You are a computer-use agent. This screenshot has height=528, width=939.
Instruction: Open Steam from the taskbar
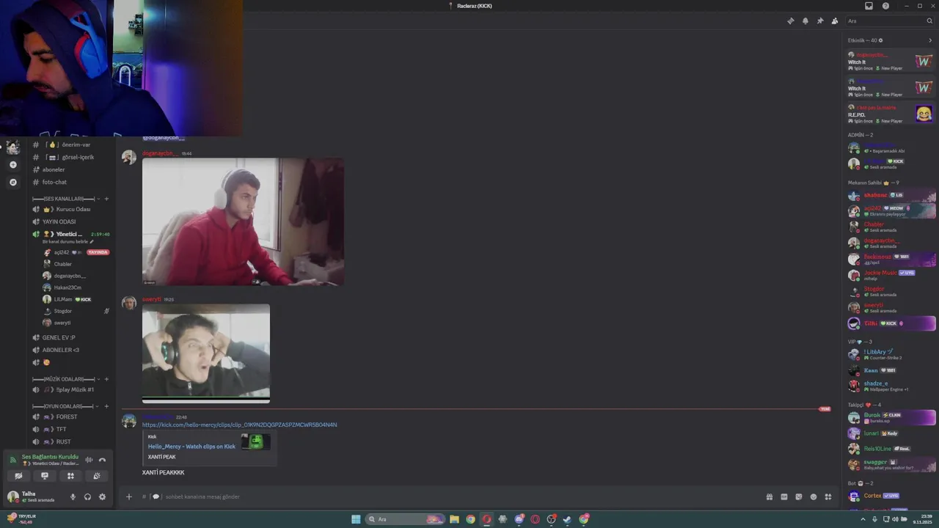[568, 519]
